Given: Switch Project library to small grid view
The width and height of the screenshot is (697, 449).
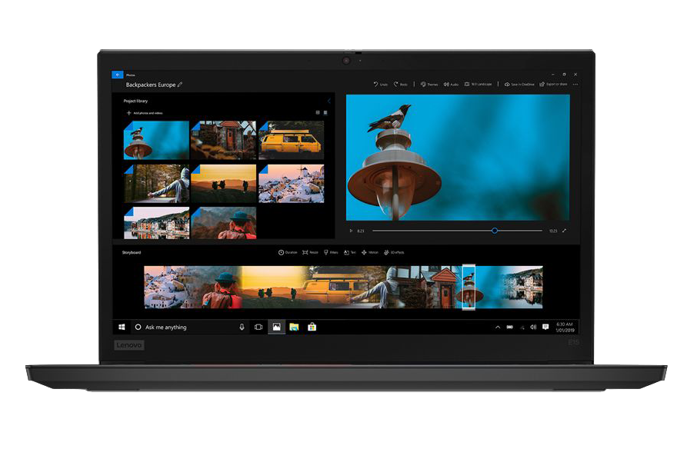Looking at the screenshot, I should (x=317, y=112).
